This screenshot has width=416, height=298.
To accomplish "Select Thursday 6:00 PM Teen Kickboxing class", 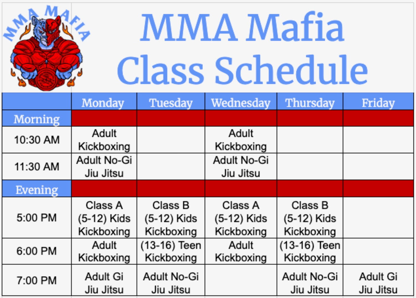I will click(x=310, y=251).
